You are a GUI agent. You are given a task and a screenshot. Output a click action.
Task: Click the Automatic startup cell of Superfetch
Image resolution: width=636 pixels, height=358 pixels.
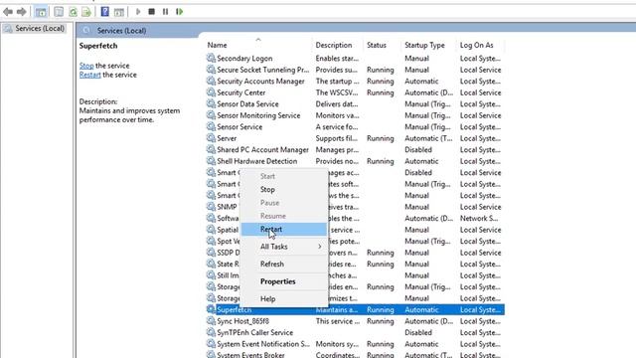click(421, 309)
